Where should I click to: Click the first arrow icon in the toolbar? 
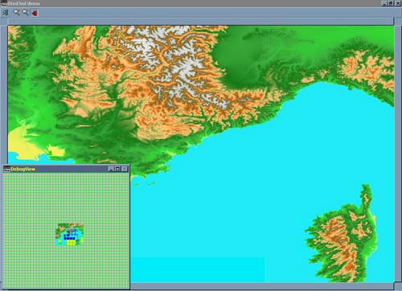6,13
